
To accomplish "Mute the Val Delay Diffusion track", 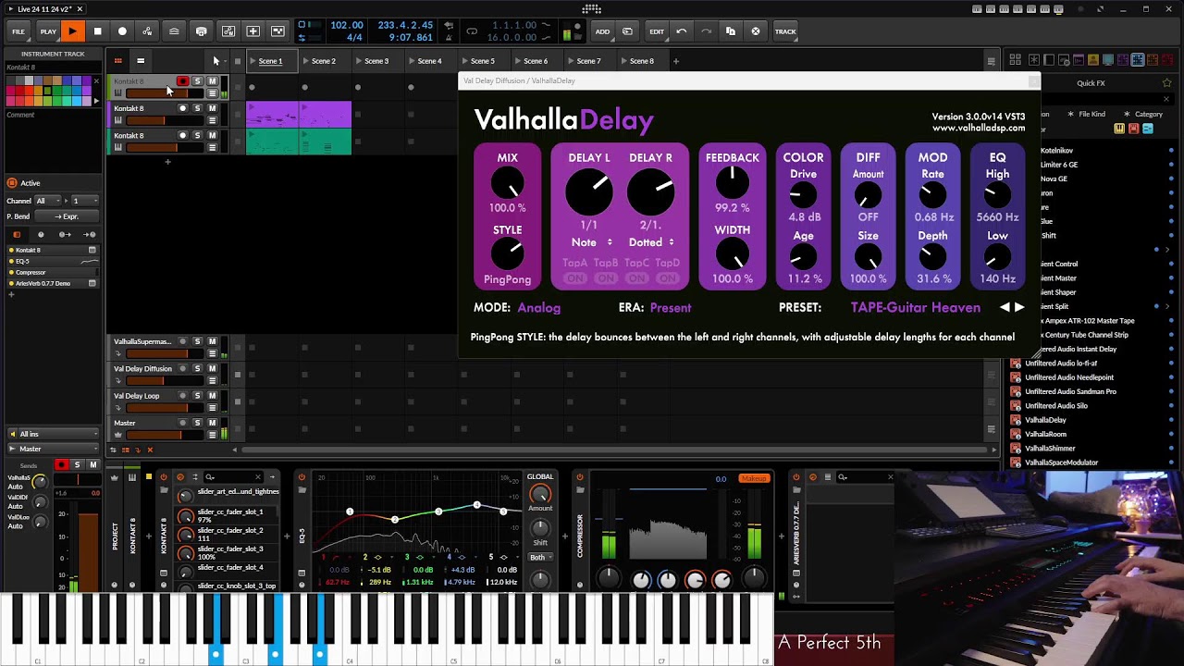I will [x=212, y=368].
